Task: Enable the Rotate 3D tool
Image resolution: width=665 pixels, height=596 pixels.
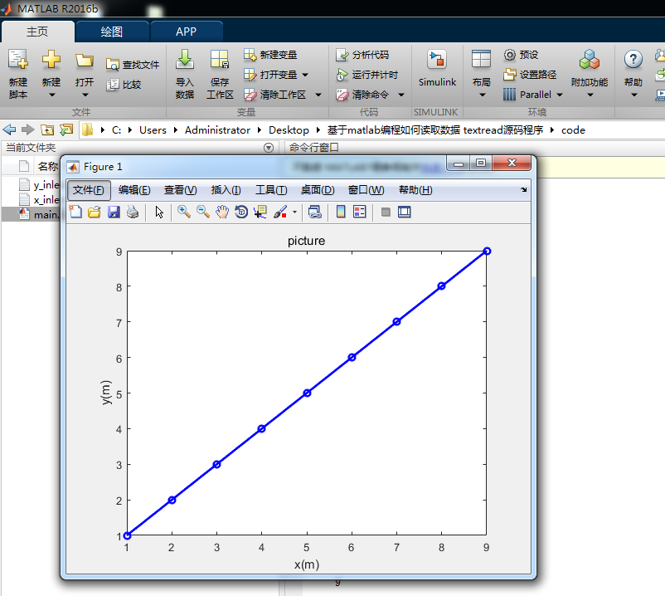Action: coord(241,212)
